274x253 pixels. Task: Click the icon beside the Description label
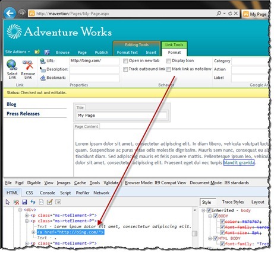tap(42, 69)
